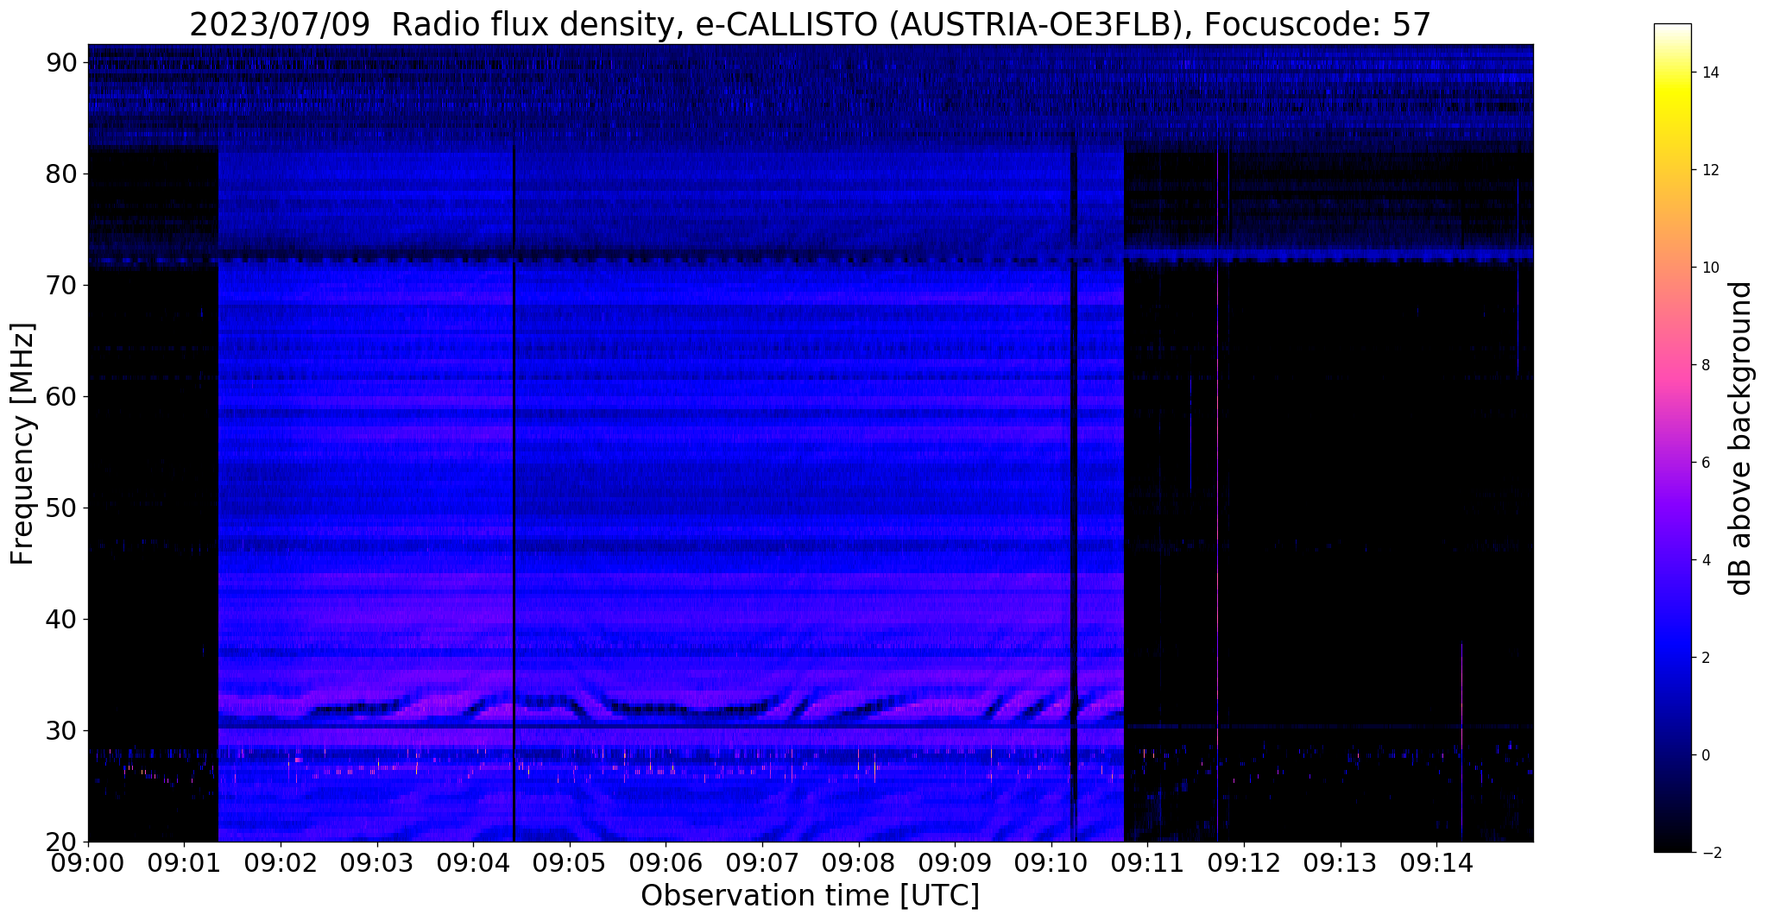Click the 'dB above background' colorbar label
This screenshot has width=1767, height=921.
tap(1741, 438)
